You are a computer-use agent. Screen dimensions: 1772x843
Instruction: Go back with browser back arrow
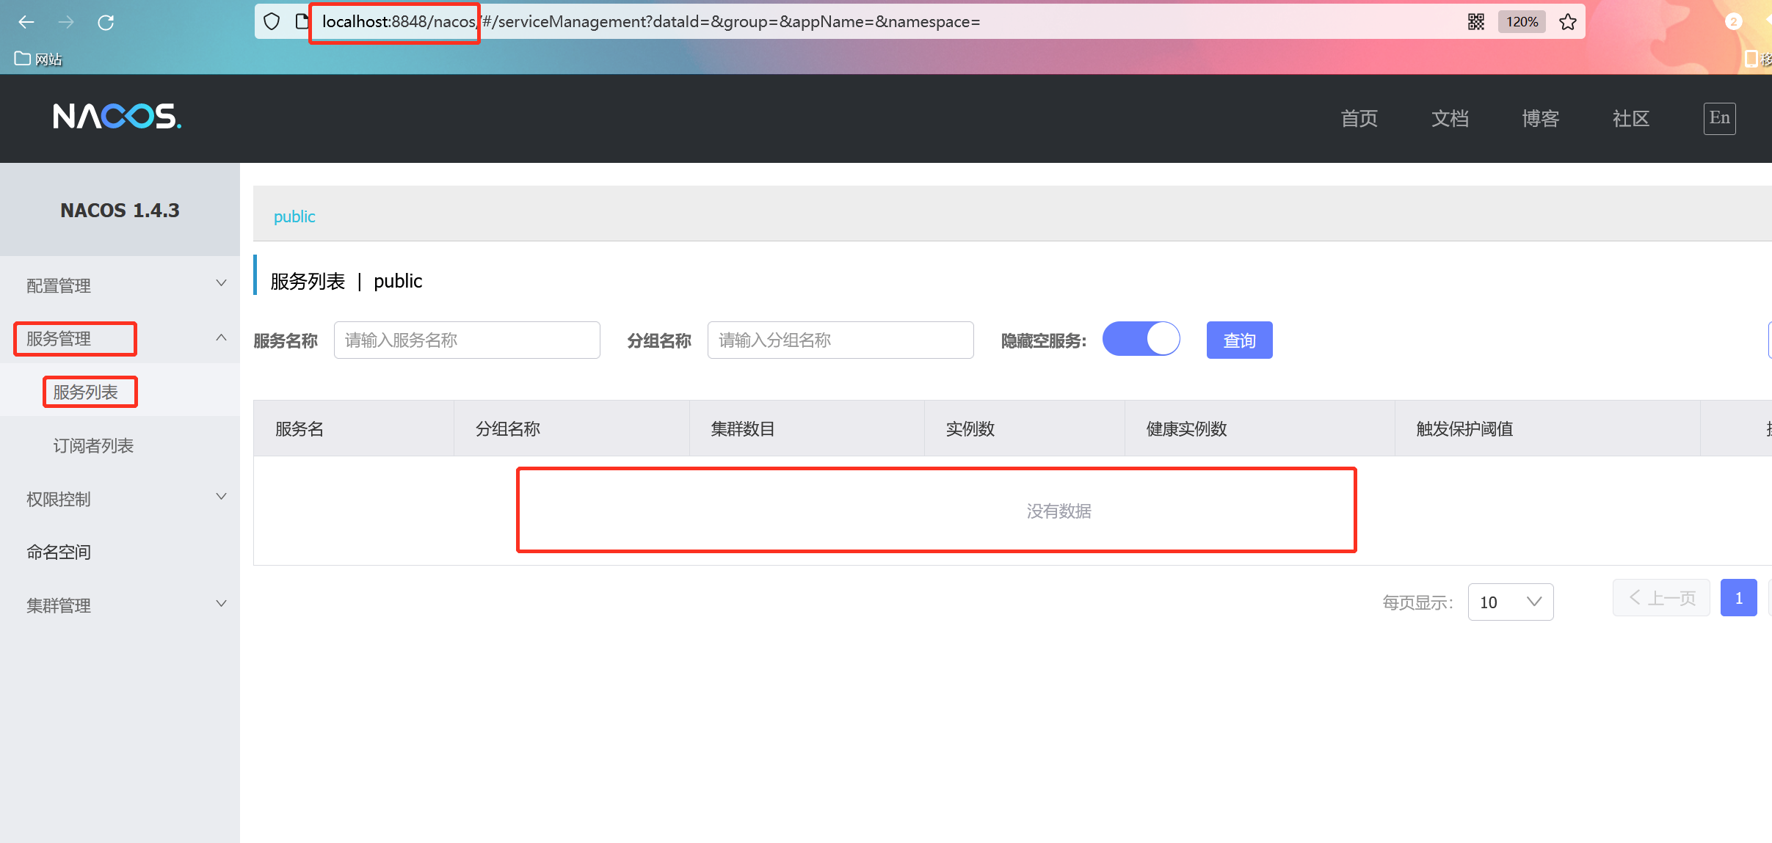click(x=26, y=22)
